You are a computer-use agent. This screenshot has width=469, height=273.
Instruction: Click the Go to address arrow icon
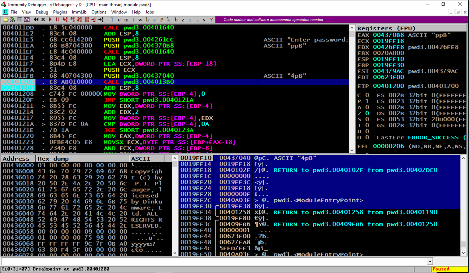point(101,19)
